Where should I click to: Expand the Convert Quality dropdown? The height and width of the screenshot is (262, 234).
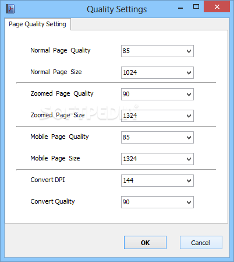pyautogui.click(x=157, y=202)
